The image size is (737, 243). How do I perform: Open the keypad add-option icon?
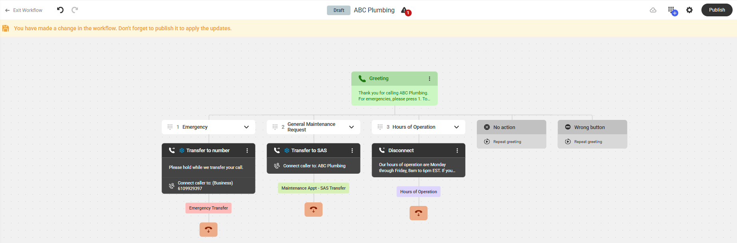coord(672,10)
